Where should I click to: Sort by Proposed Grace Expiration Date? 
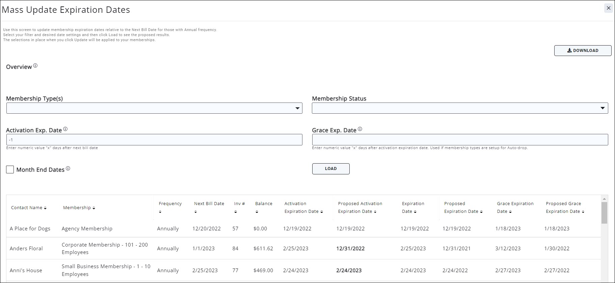583,212
